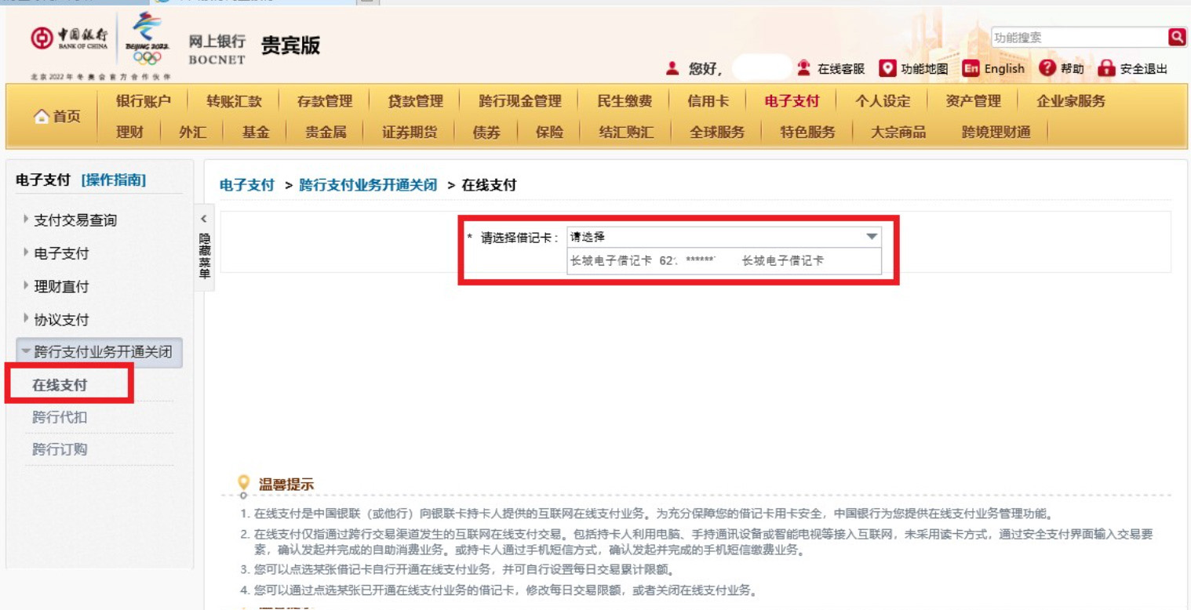Open the 转账汇款 menu
This screenshot has height=610, width=1191.
(234, 101)
